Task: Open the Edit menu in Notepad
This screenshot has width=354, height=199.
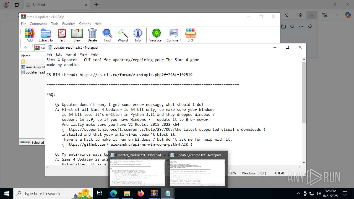Action: click(x=59, y=54)
